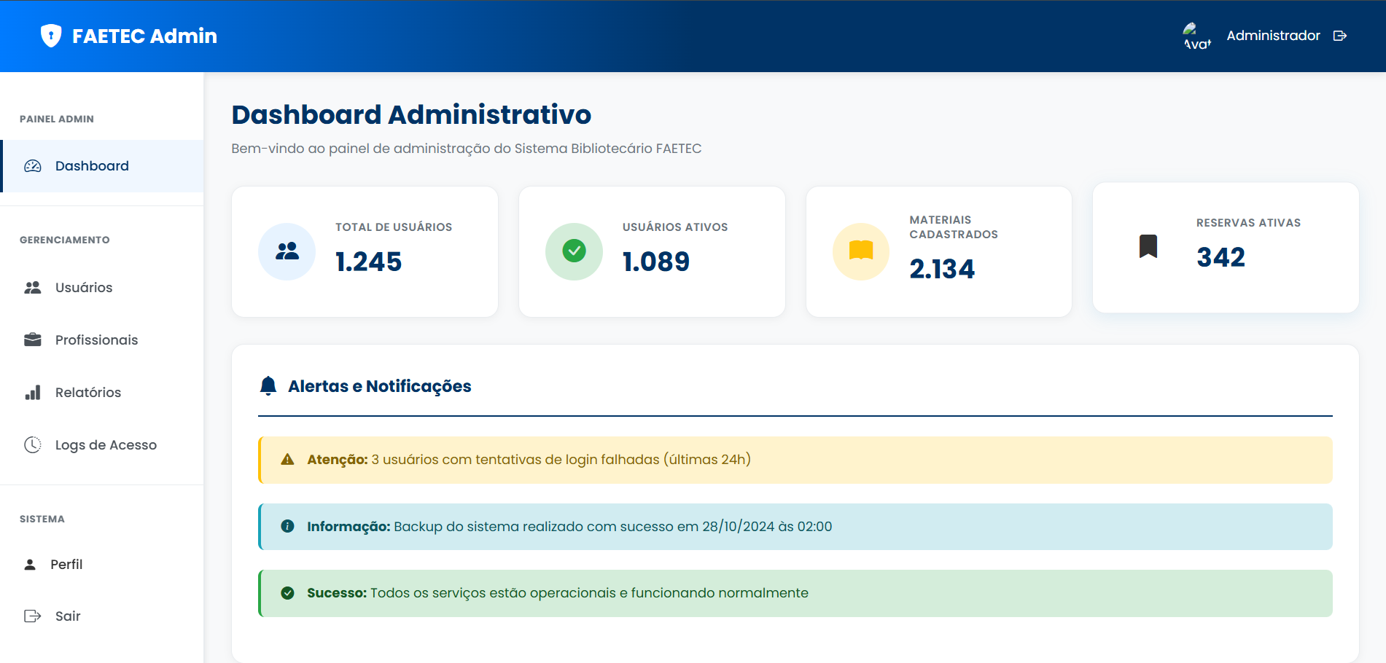The height and width of the screenshot is (663, 1386).
Task: Click Sair to log out
Action: pyautogui.click(x=68, y=616)
